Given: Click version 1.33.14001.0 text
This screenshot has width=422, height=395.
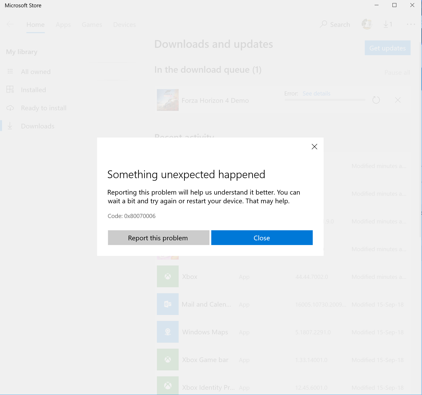Looking at the screenshot, I should click(311, 360).
